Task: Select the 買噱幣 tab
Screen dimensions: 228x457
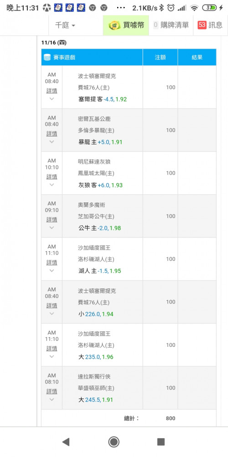Action: point(126,25)
